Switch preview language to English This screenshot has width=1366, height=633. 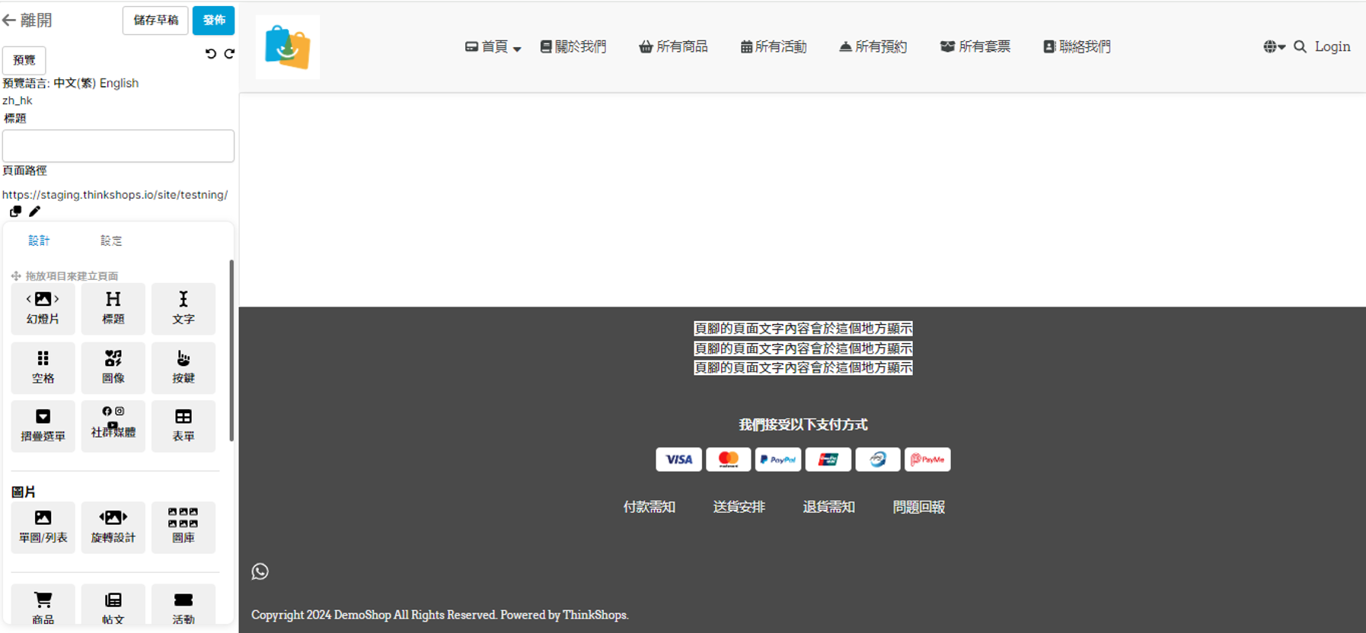119,83
